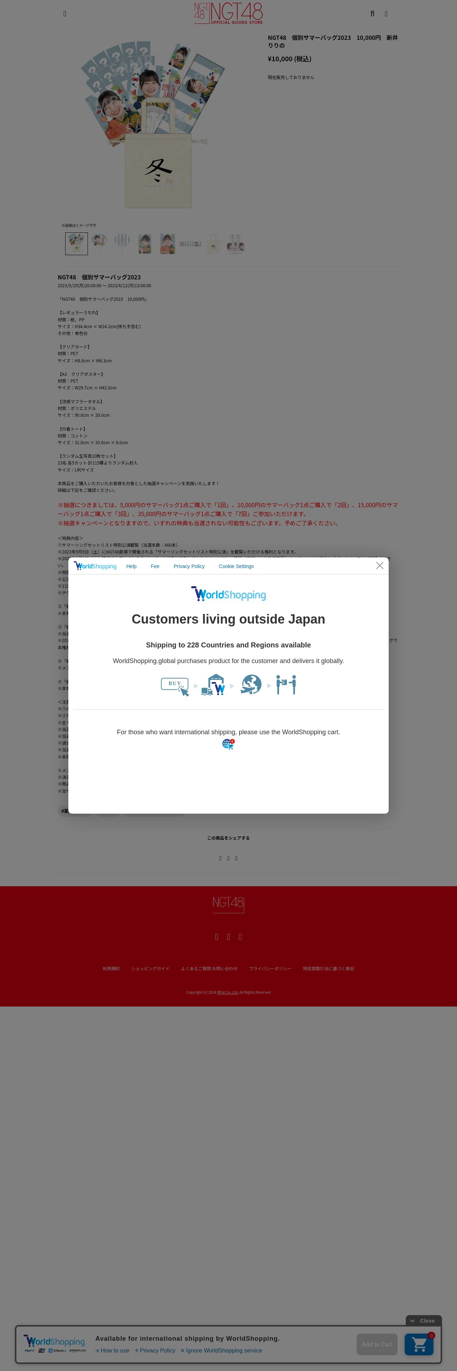457x1371 pixels.
Task: Click the search icon in page header
Action: point(372,14)
